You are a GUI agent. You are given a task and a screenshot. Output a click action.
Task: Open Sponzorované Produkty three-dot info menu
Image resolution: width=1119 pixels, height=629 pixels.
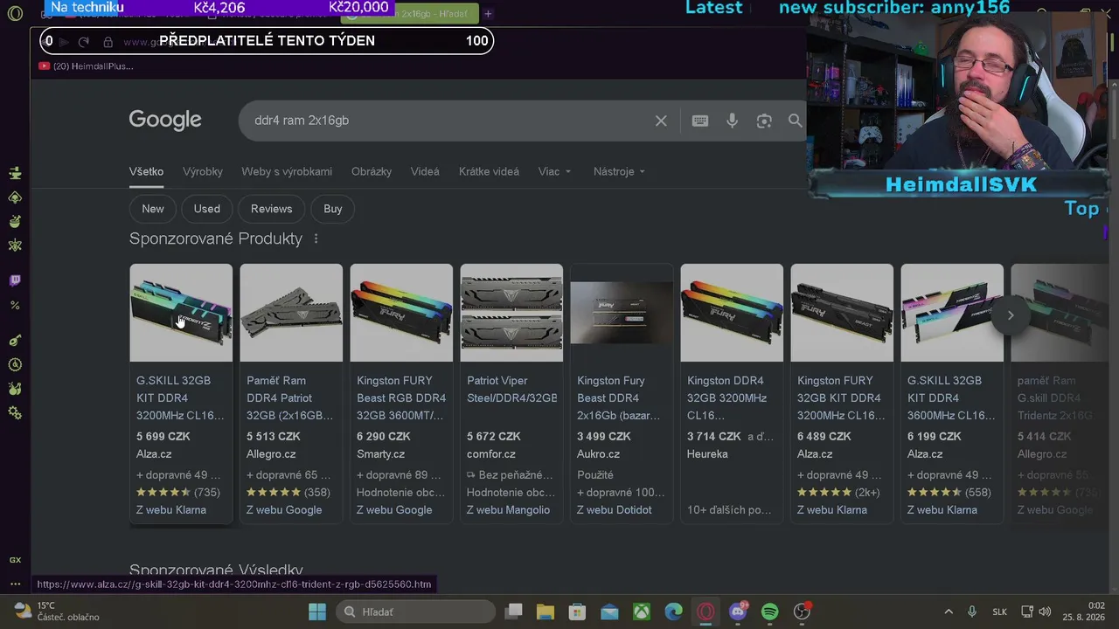pos(316,238)
